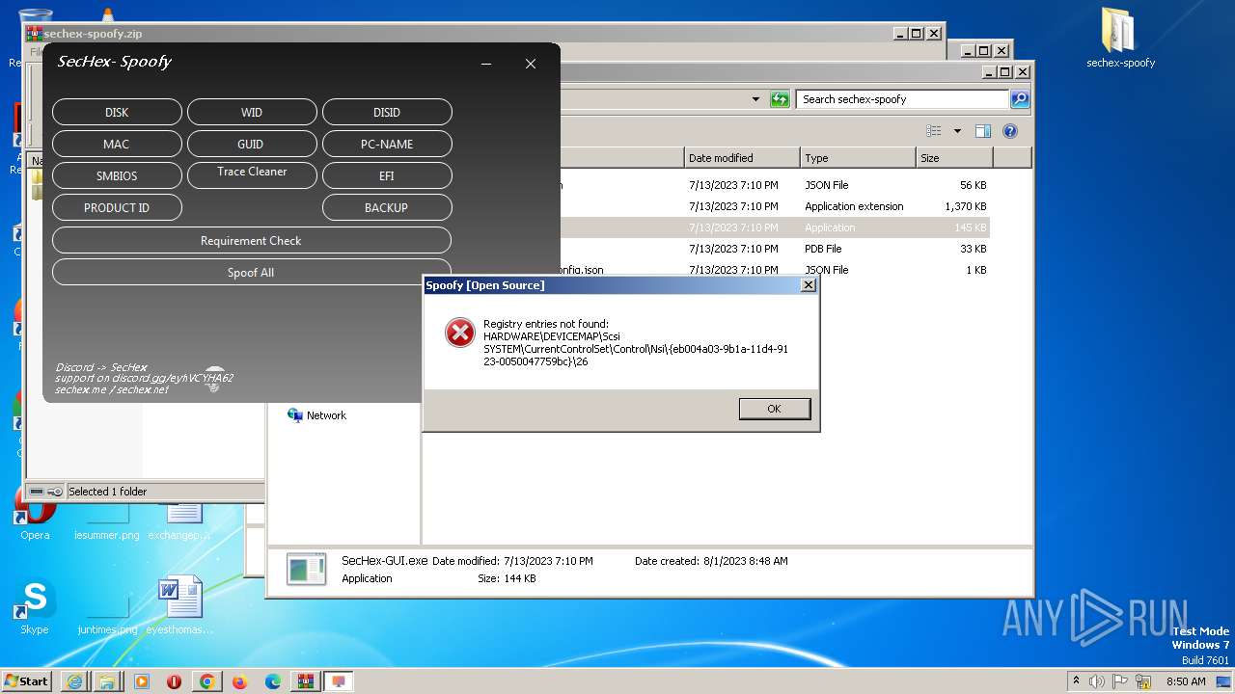Launch Opera from the taskbar
The width and height of the screenshot is (1235, 694).
click(174, 681)
